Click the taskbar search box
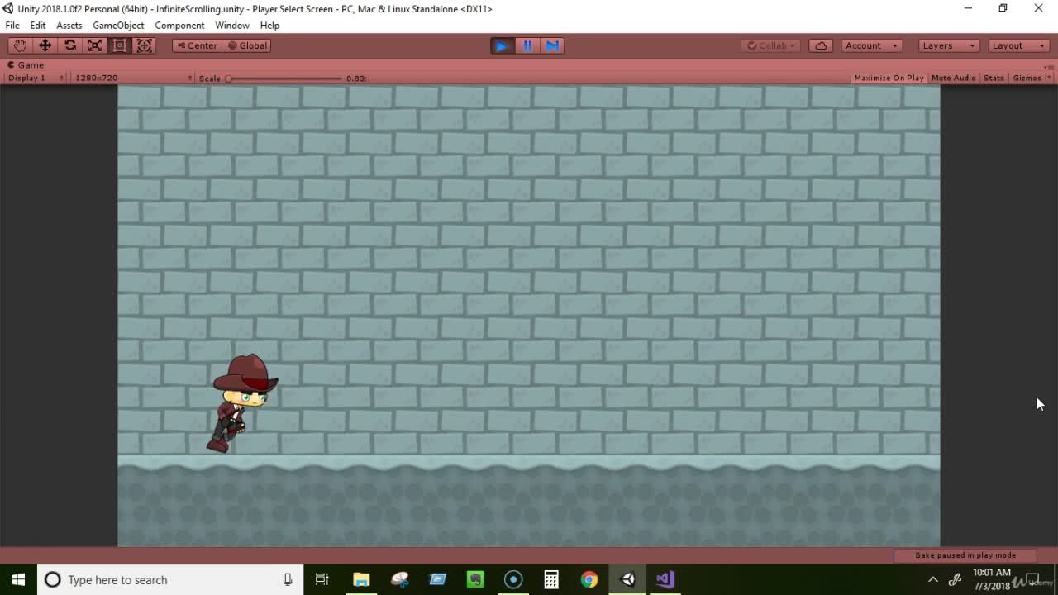The image size is (1058, 595). pyautogui.click(x=170, y=579)
